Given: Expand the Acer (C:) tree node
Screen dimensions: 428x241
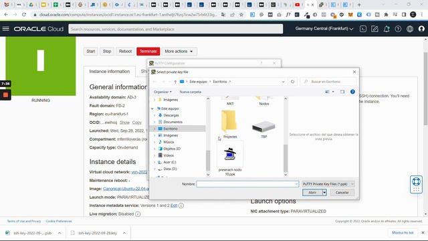Looking at the screenshot, I should click(154, 162).
